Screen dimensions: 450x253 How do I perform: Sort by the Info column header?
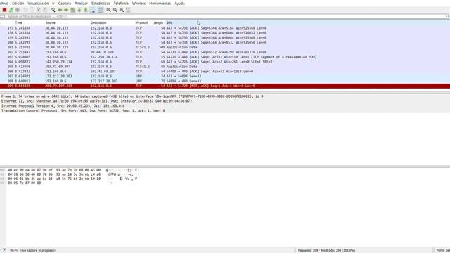pyautogui.click(x=169, y=22)
